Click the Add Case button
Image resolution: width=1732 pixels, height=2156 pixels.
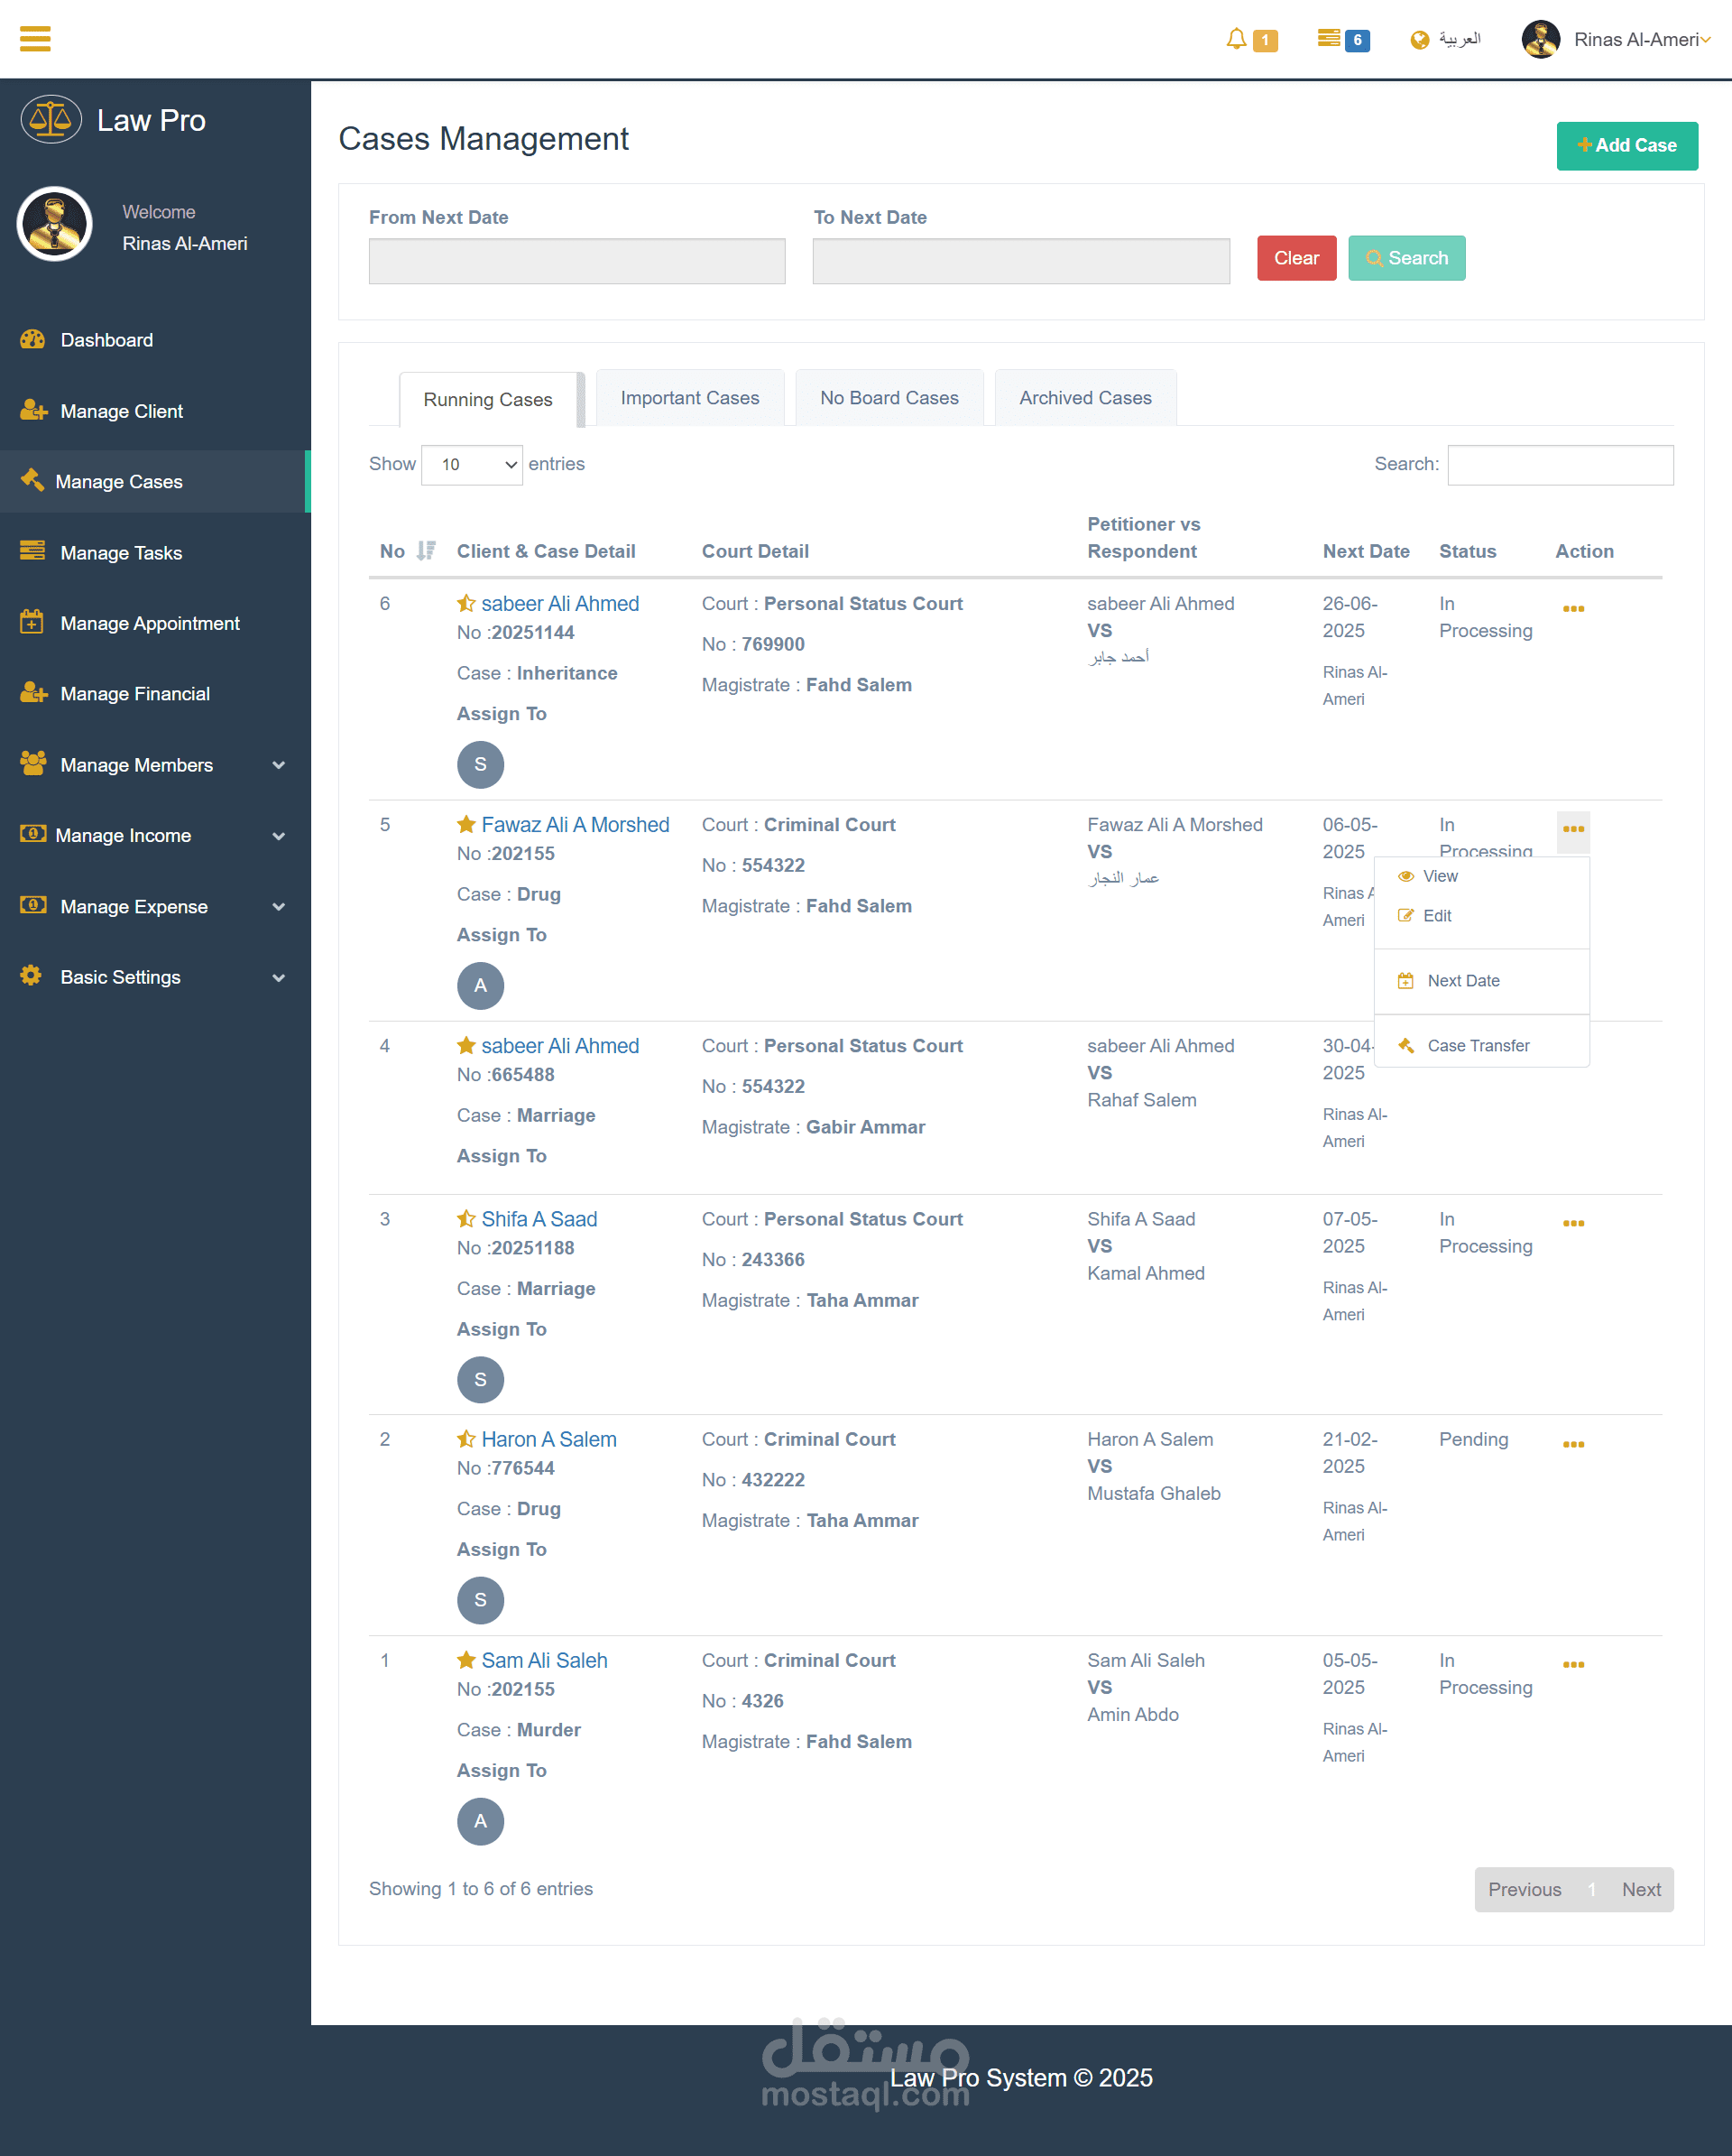click(x=1626, y=146)
